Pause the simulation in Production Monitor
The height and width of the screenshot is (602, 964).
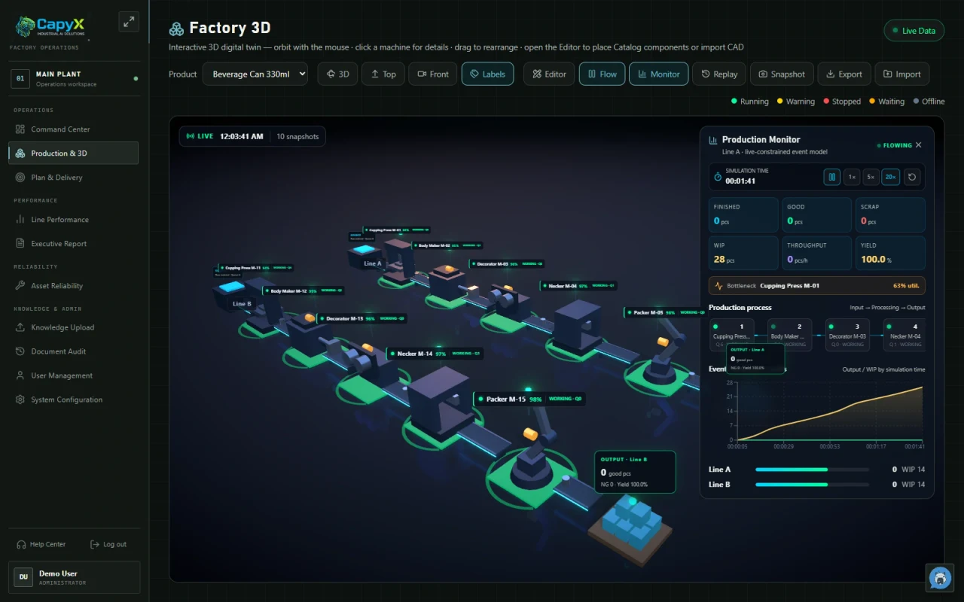point(832,178)
